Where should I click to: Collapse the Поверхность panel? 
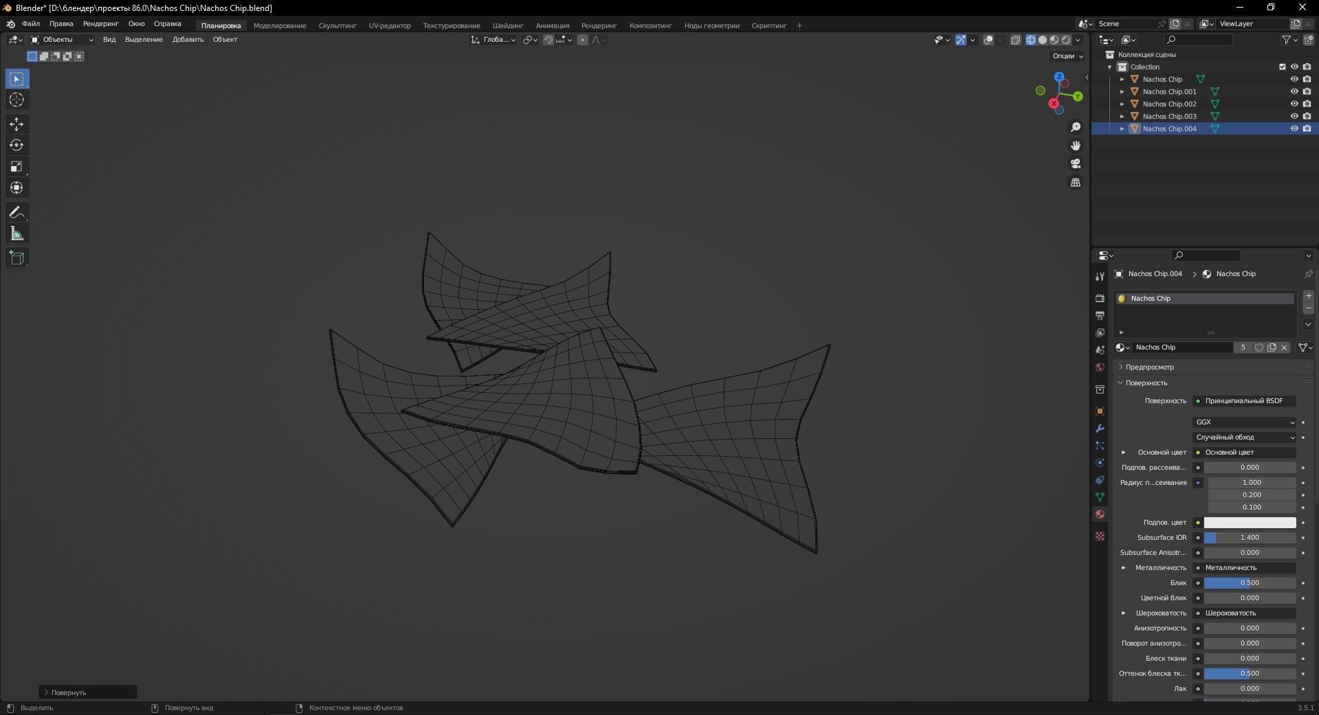coord(1146,383)
